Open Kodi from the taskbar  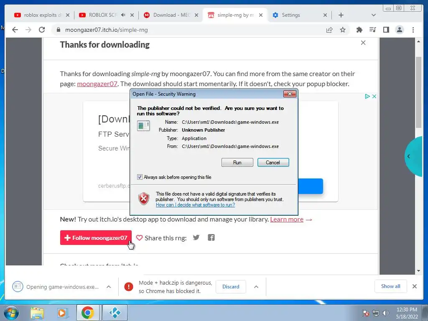click(x=115, y=313)
